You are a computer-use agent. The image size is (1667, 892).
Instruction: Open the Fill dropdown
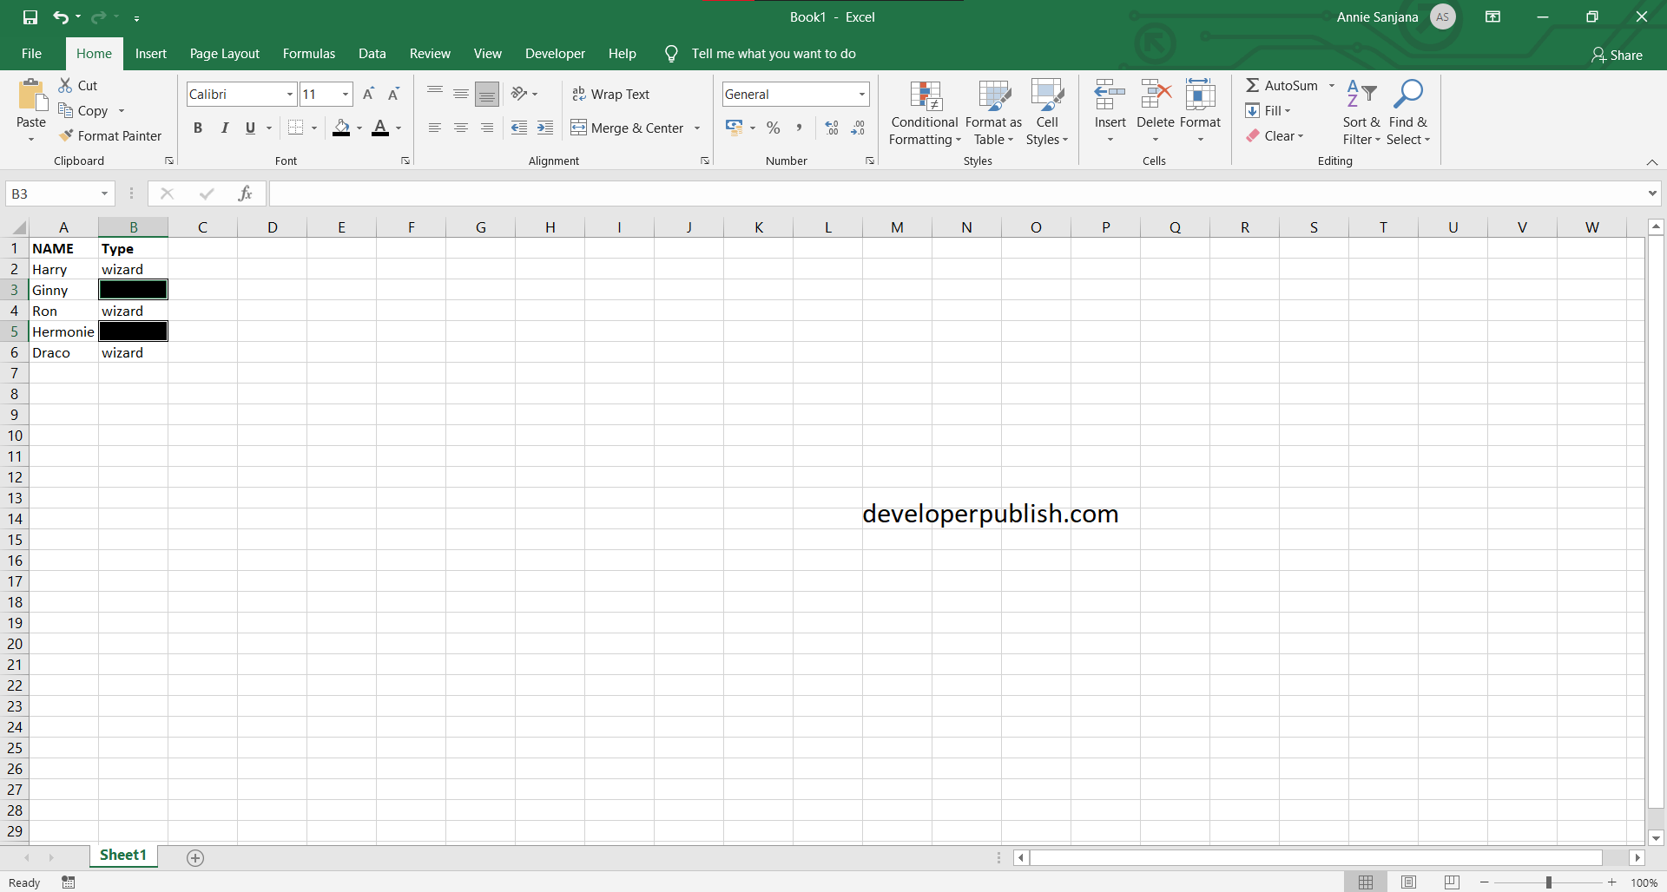pyautogui.click(x=1268, y=110)
